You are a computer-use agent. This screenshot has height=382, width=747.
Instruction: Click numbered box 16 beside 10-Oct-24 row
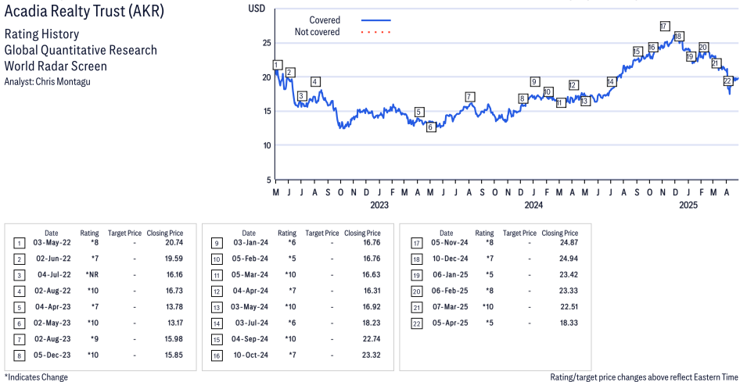(x=217, y=356)
